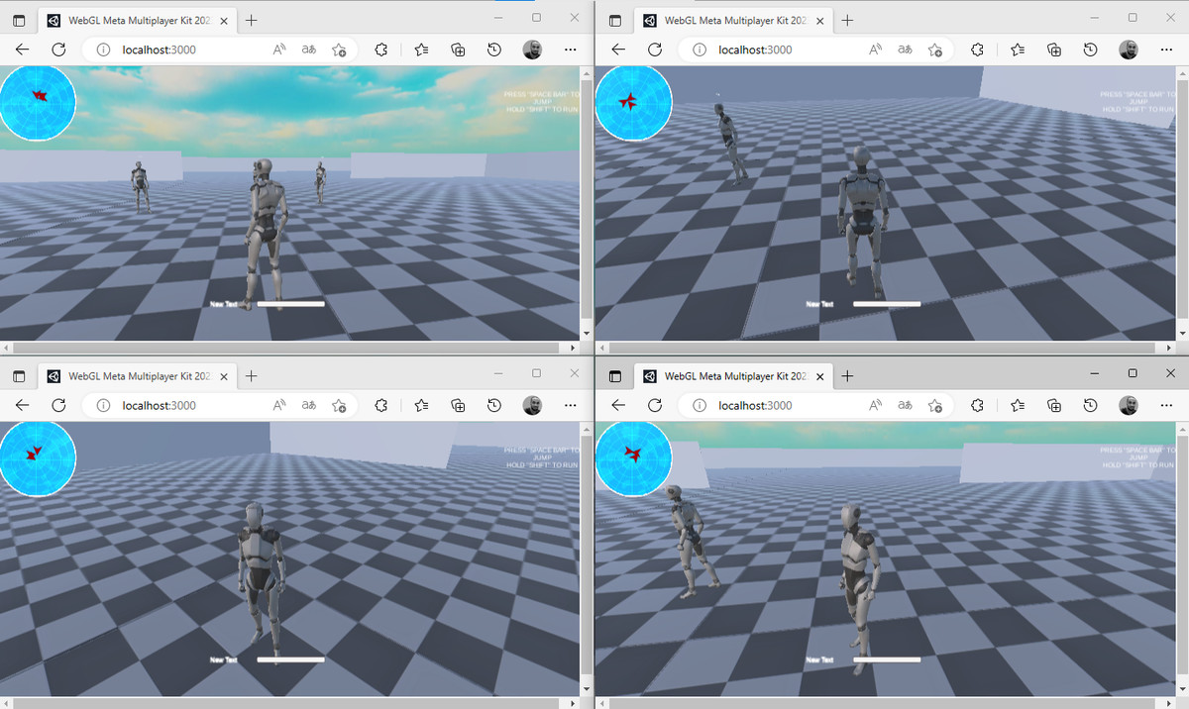
Task: Go back in the top-left browser window
Action: pyautogui.click(x=23, y=50)
